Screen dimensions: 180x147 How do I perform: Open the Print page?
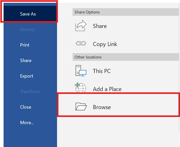[25, 45]
